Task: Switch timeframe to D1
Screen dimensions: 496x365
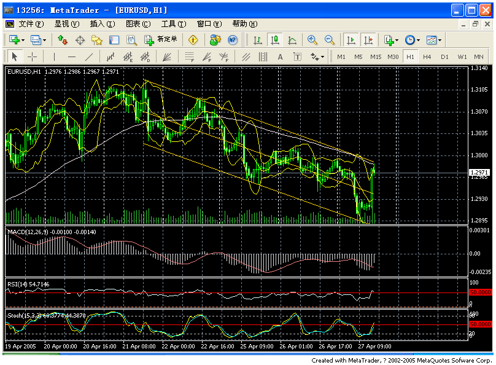Action: coord(444,57)
